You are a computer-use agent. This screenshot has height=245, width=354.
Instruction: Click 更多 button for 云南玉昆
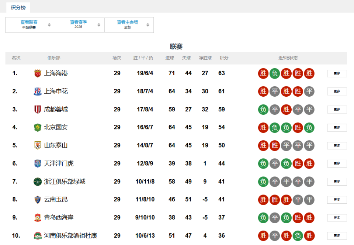pos(337,200)
